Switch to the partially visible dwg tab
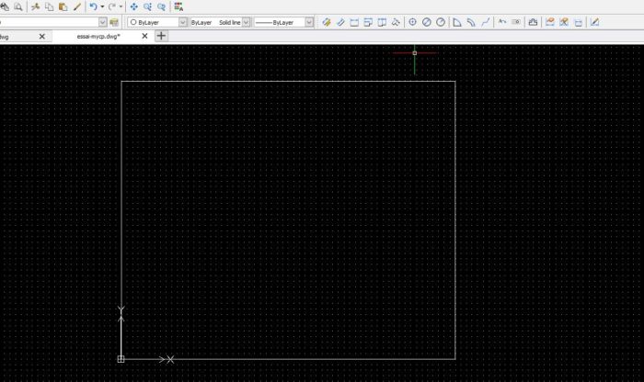The image size is (644, 382). click(x=4, y=37)
